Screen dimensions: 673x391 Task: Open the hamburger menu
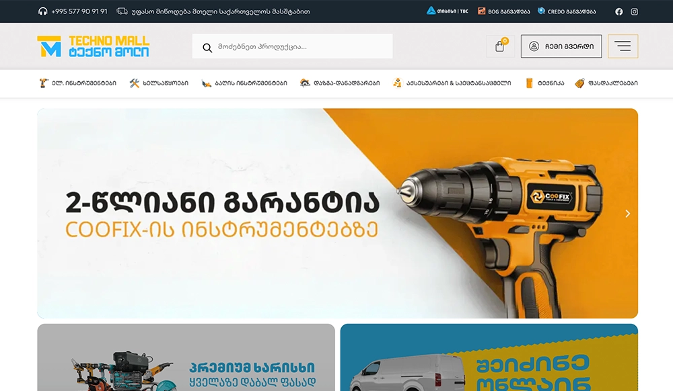[x=623, y=46]
